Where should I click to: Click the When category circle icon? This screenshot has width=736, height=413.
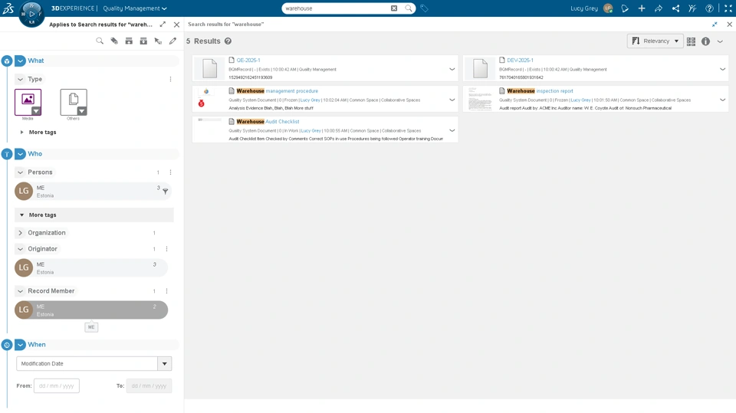(7, 345)
